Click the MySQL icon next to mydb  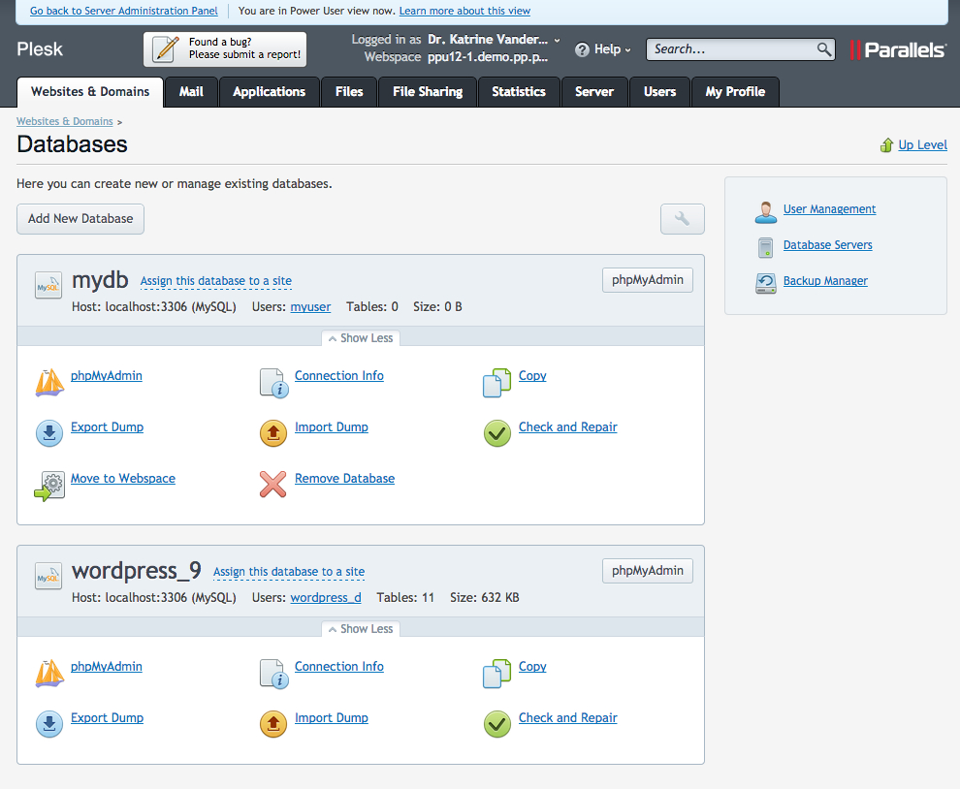coord(48,285)
